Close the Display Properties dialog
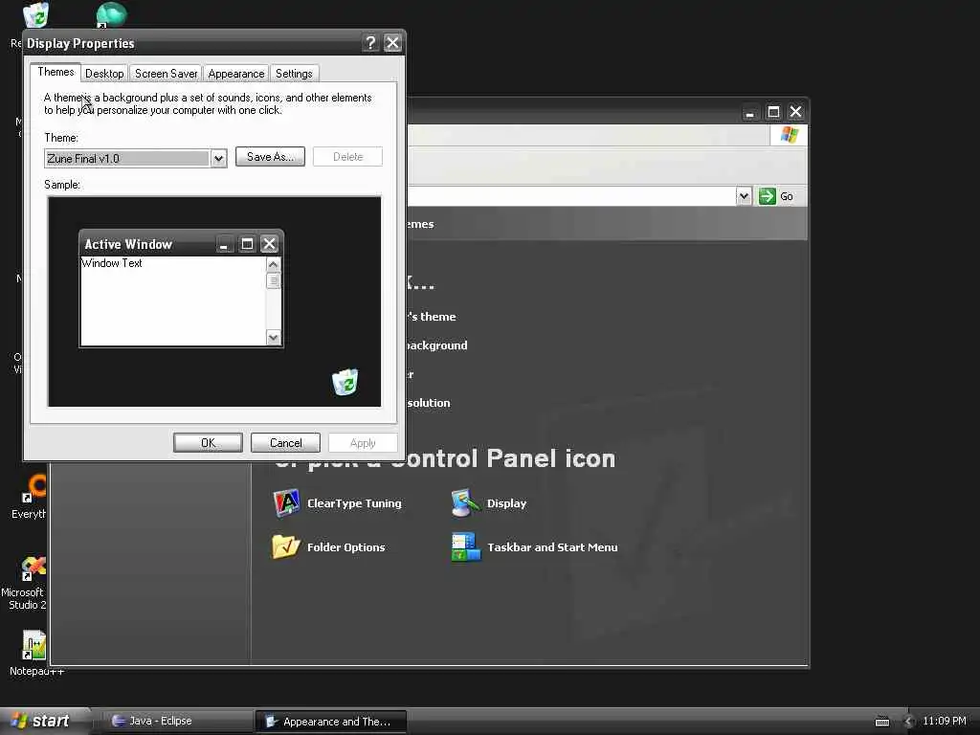 click(392, 42)
